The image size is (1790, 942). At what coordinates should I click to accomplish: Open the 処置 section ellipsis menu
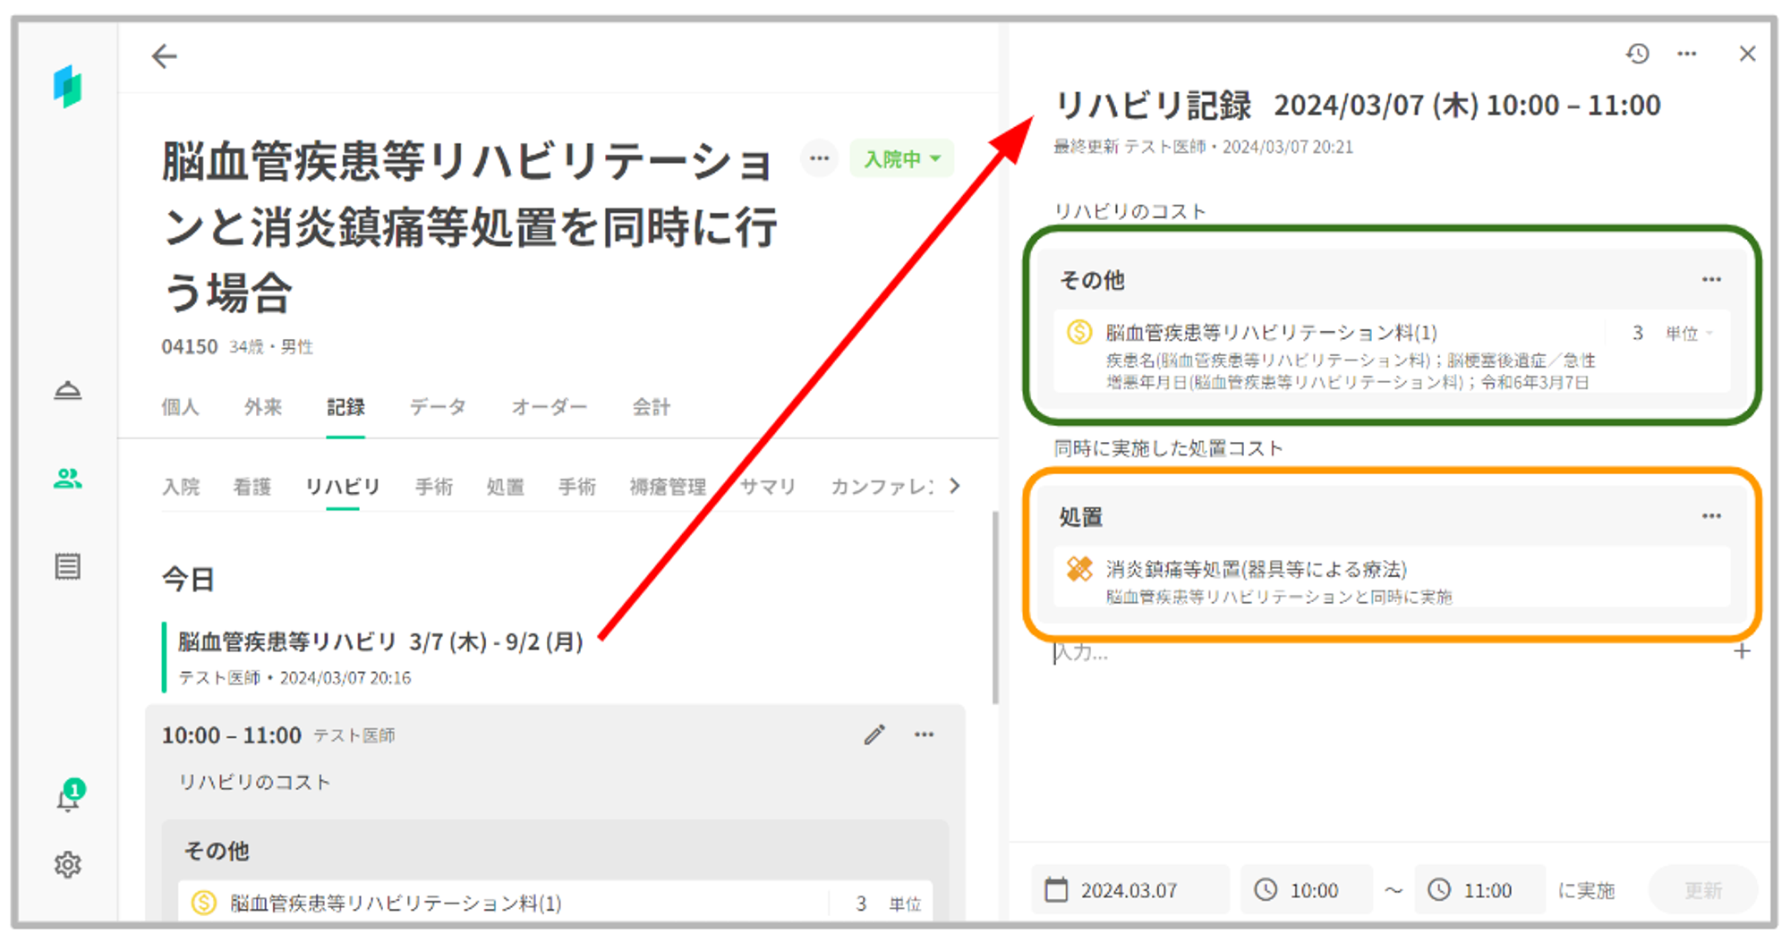pyautogui.click(x=1711, y=516)
